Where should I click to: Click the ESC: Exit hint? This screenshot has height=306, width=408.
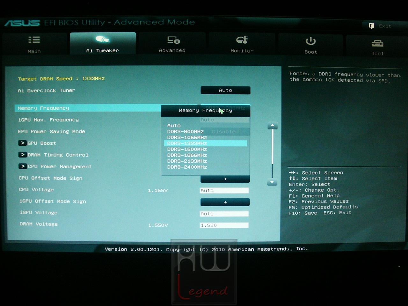(337, 213)
